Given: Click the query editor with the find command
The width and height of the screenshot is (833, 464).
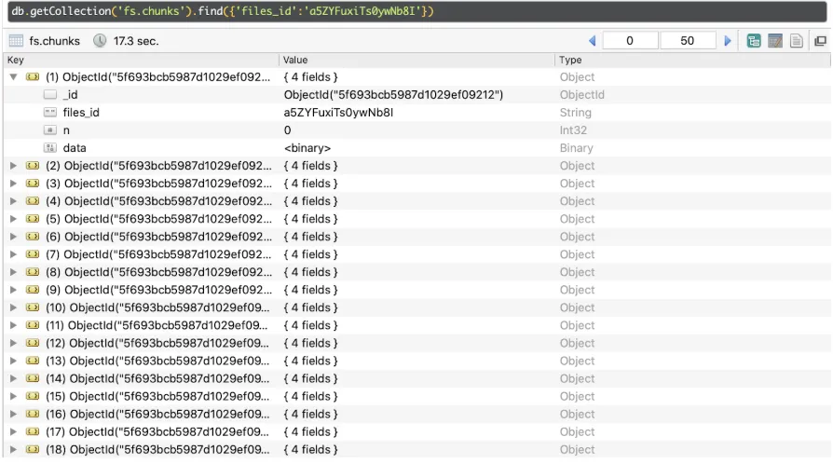Looking at the screenshot, I should click(417, 11).
